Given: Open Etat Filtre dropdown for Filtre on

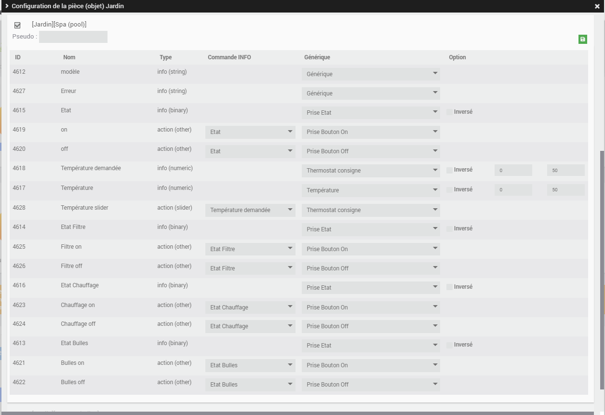Looking at the screenshot, I should 250,249.
